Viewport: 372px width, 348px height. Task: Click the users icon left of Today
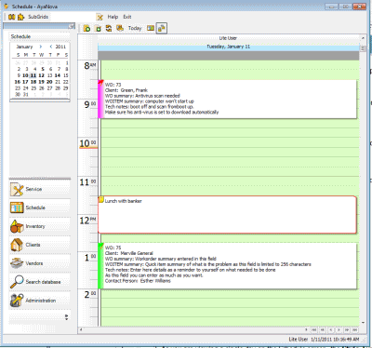click(x=120, y=28)
